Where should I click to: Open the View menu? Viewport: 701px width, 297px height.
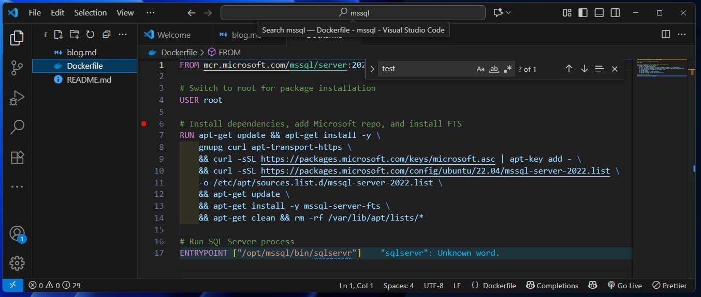(x=125, y=12)
